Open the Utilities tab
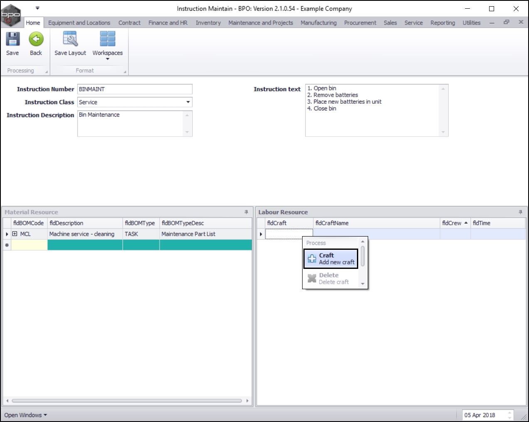529x422 pixels. [x=472, y=23]
